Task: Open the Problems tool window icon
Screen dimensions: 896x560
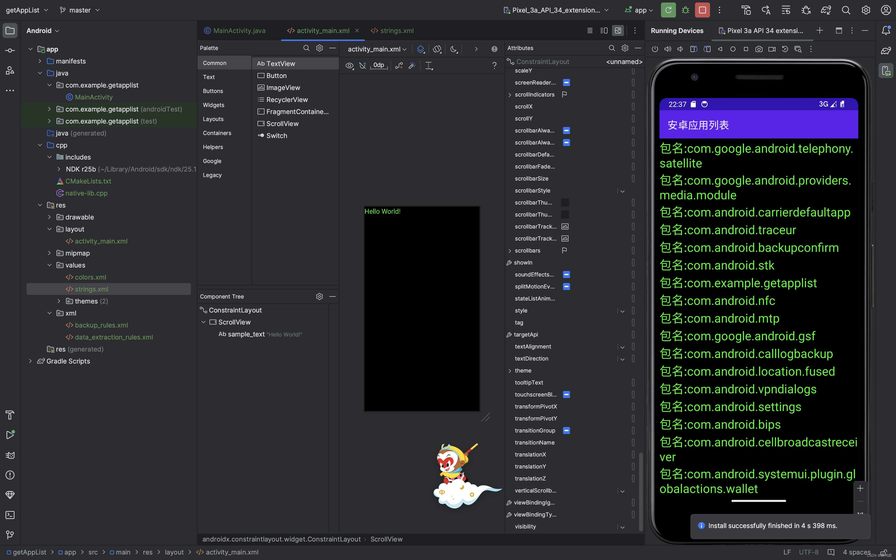Action: pyautogui.click(x=10, y=475)
